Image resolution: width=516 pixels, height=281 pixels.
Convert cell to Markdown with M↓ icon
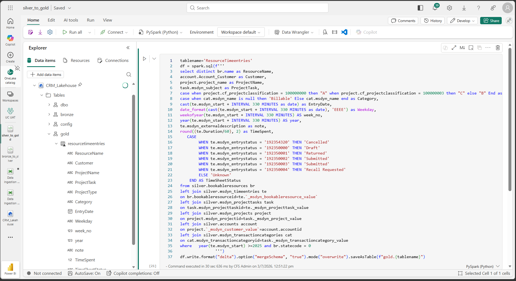pos(462,48)
